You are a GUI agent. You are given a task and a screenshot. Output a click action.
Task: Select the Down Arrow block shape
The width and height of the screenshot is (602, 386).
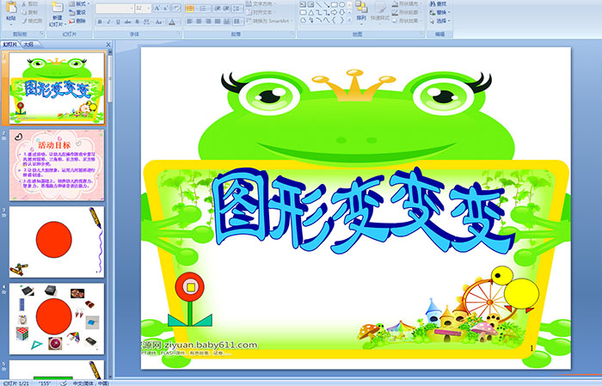(x=341, y=12)
